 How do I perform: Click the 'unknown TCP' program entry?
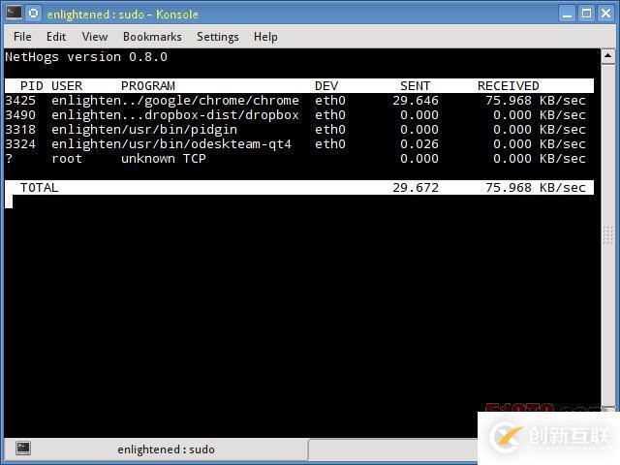point(164,159)
